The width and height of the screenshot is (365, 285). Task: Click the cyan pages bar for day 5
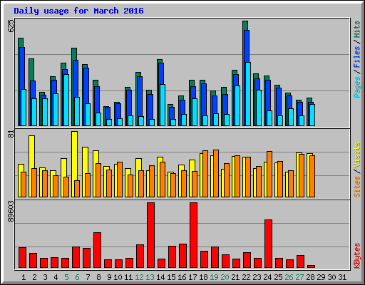pos(66,100)
